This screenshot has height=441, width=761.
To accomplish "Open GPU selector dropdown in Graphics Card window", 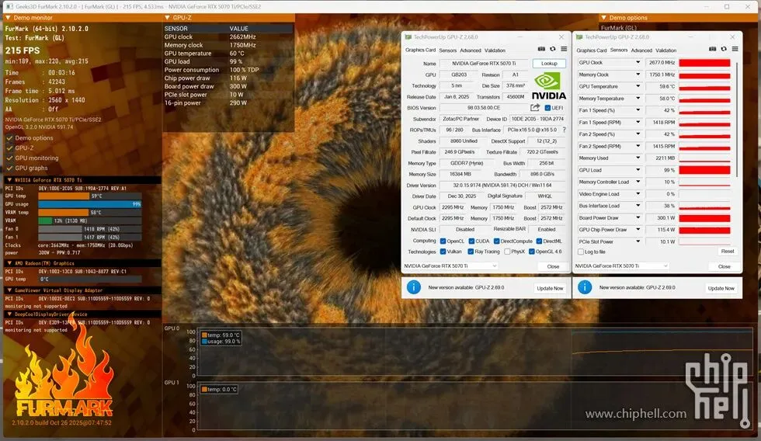I will (x=450, y=266).
